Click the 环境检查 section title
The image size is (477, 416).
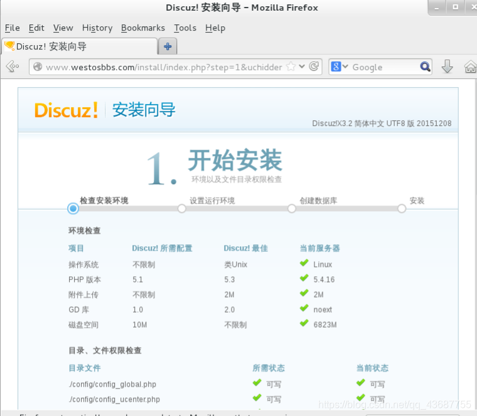[84, 231]
